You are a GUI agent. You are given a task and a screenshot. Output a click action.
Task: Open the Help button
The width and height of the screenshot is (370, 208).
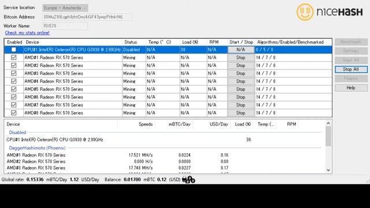coord(351,88)
